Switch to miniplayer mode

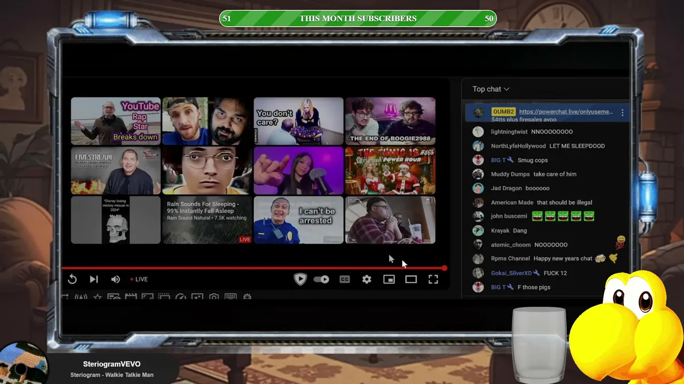pos(389,279)
